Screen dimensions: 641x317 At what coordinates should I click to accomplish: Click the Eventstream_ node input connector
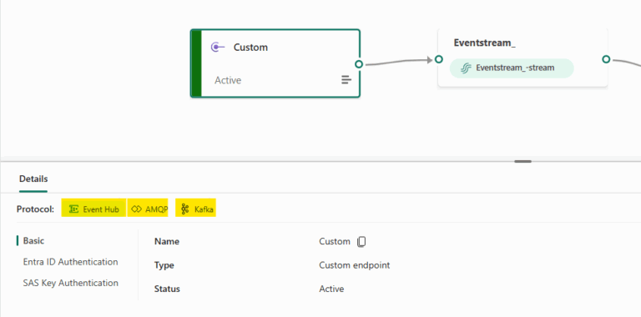[x=439, y=59]
